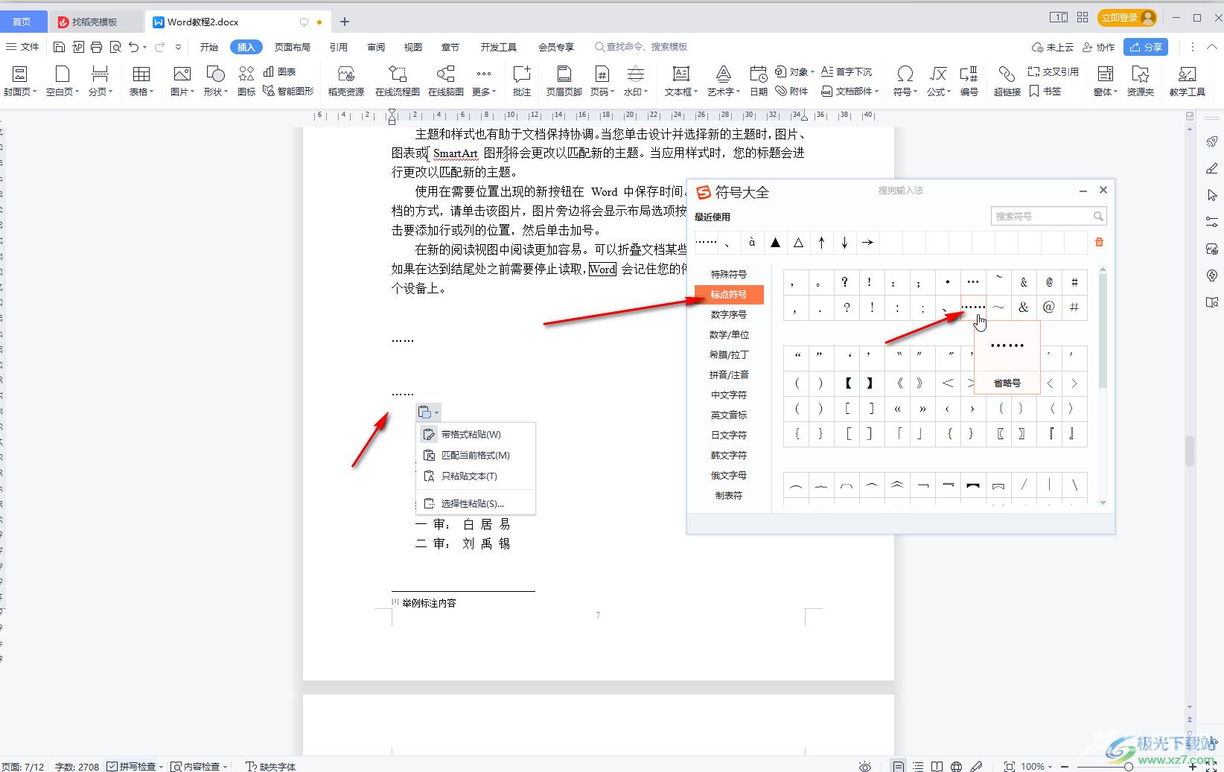Switch to the 找稻壳模板 tab
Image resolution: width=1224 pixels, height=772 pixels.
tap(95, 22)
